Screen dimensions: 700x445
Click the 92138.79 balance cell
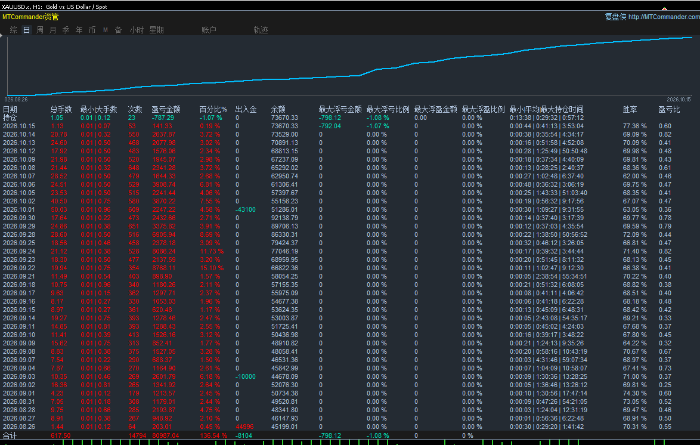pos(284,218)
